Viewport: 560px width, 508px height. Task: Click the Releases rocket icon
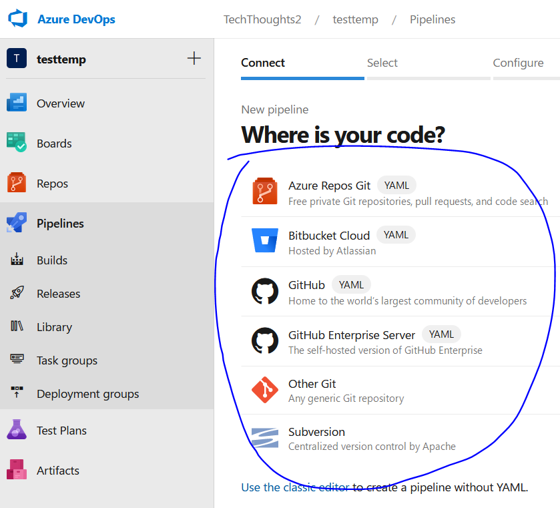[x=17, y=292]
